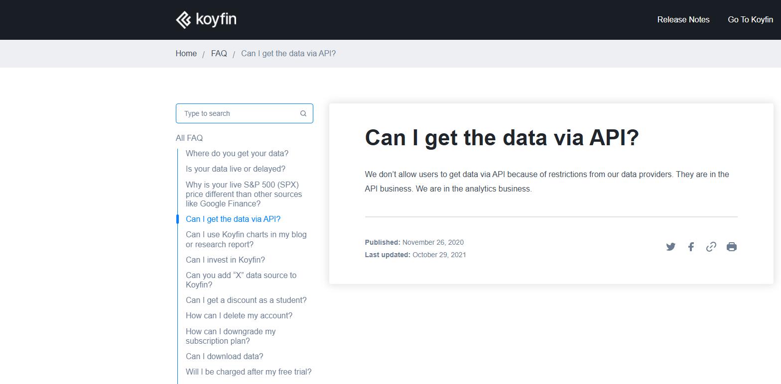This screenshot has width=781, height=384.
Task: Open 'How can I downgrade my subscription plan?'
Action: pyautogui.click(x=231, y=336)
